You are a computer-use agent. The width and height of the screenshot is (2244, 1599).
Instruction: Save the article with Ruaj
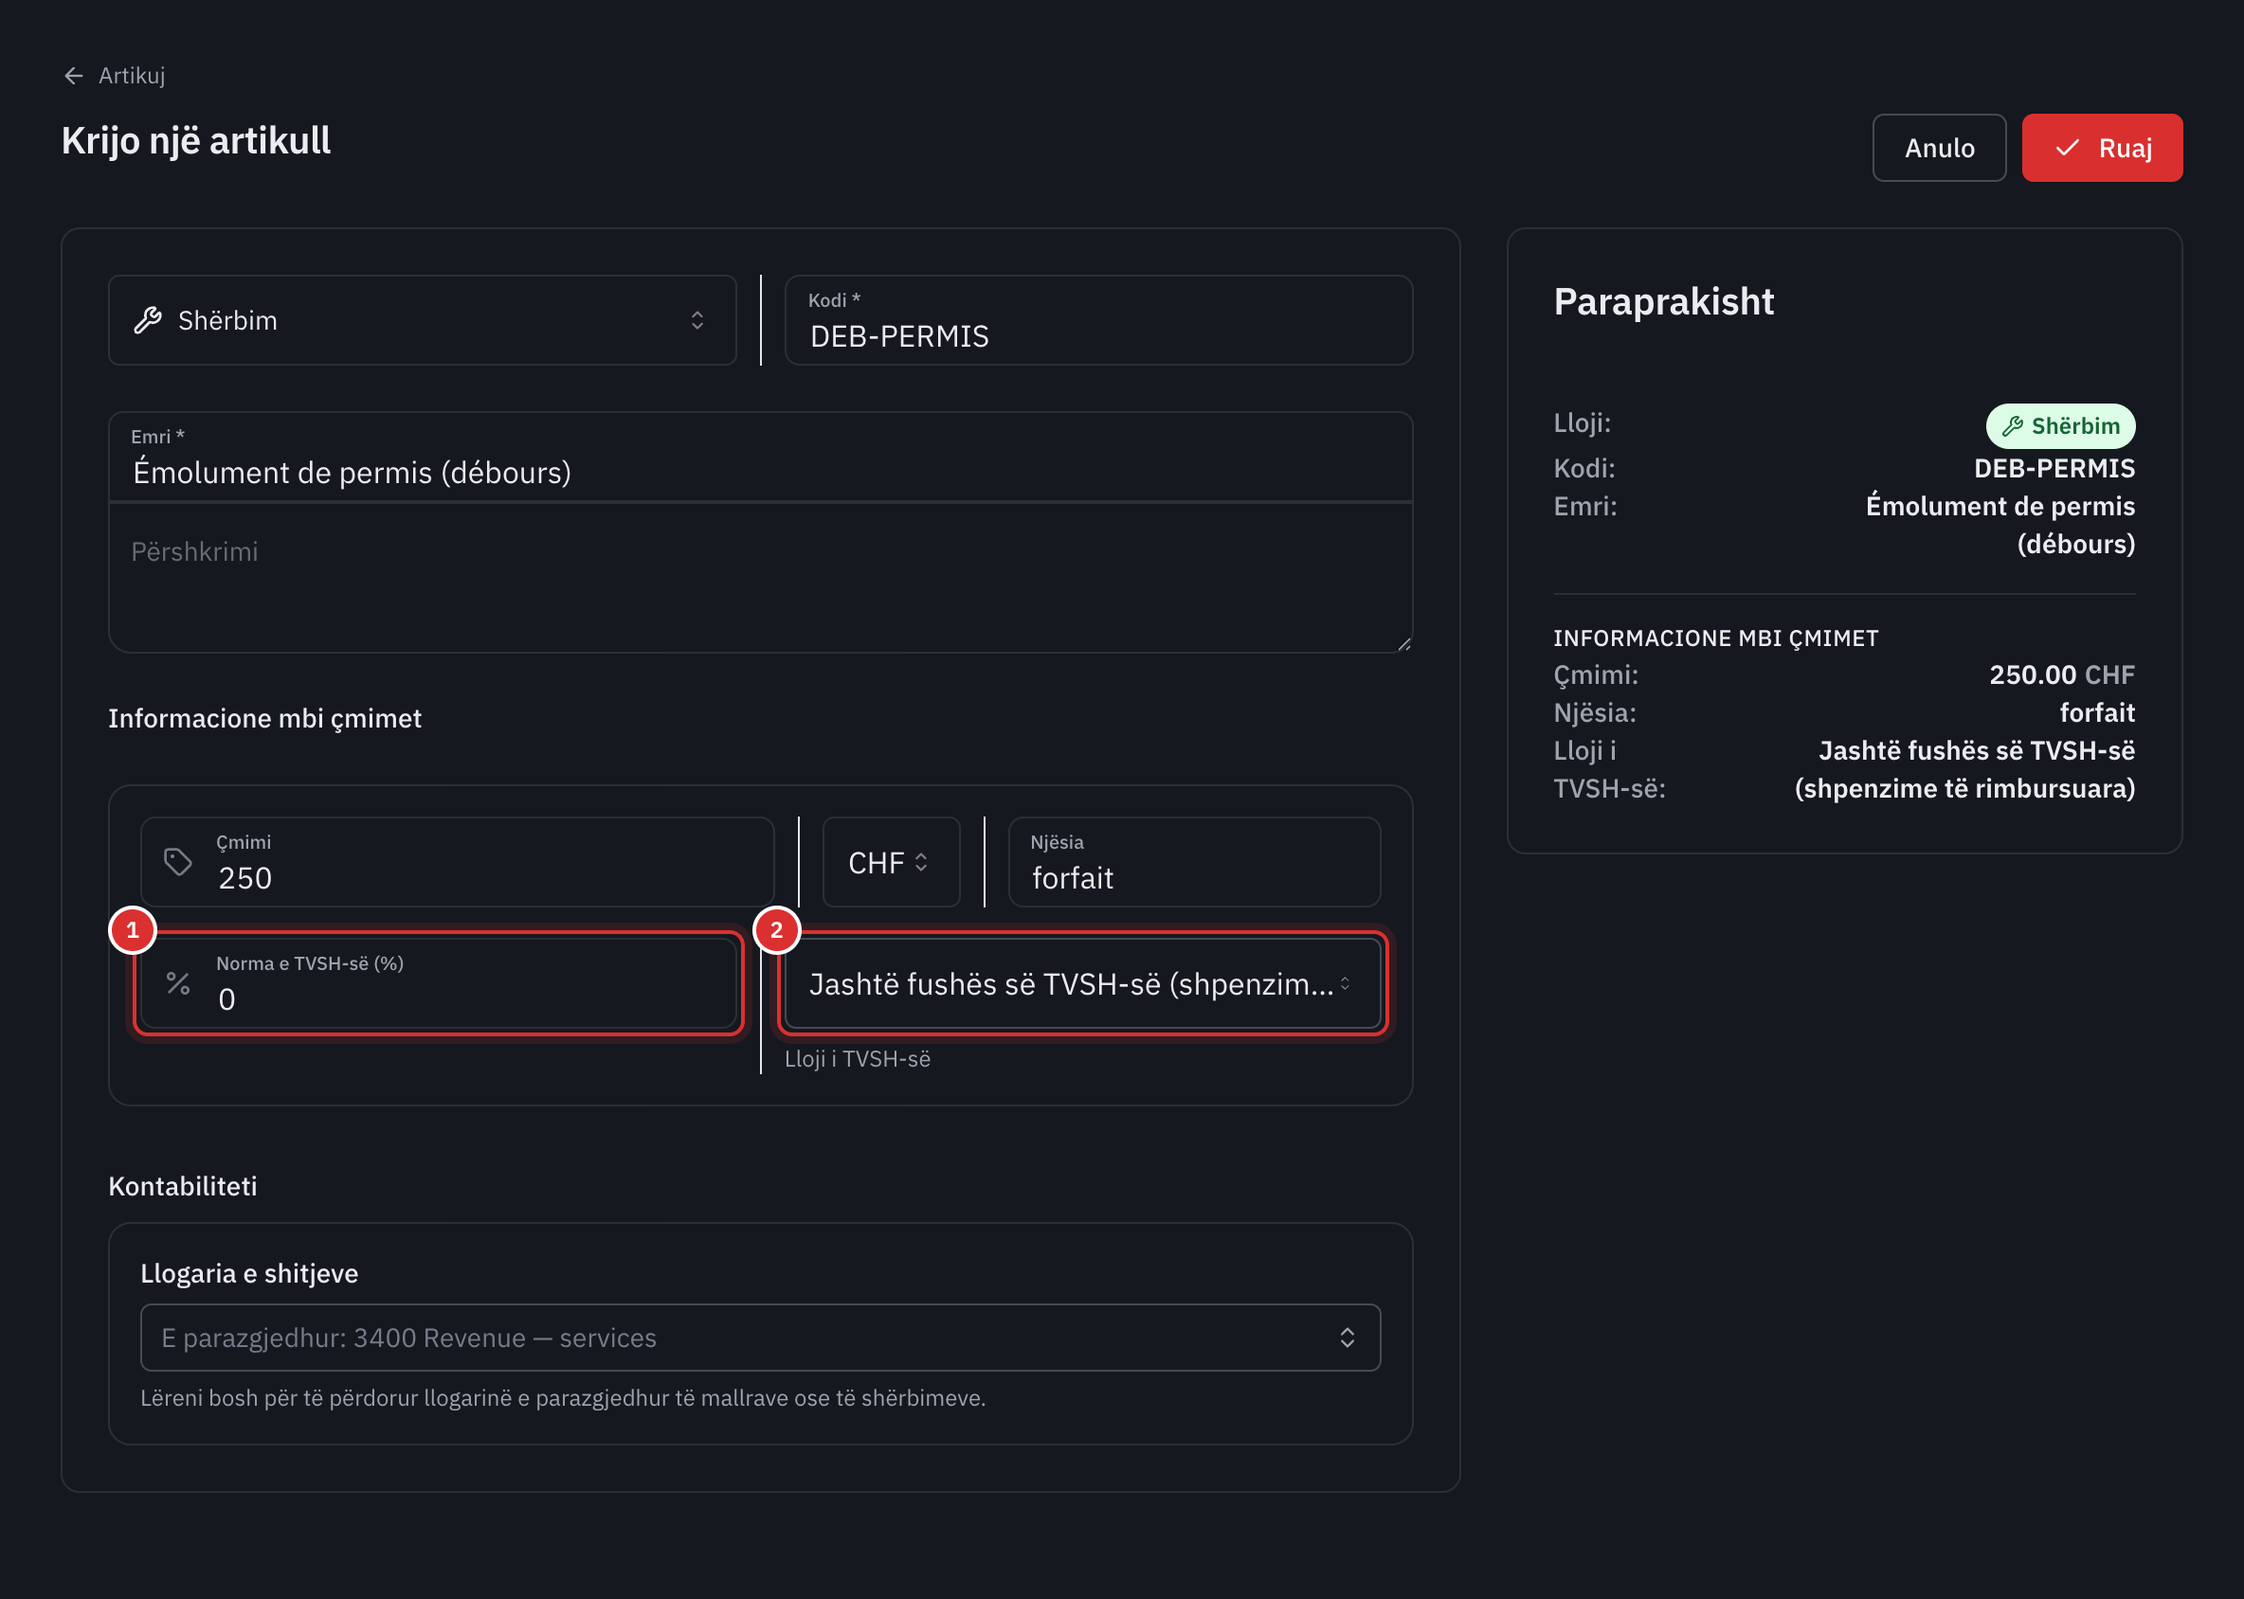(x=2102, y=148)
